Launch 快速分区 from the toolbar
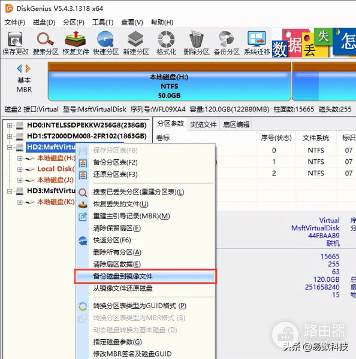Screen dimensions: 356x359 point(105,43)
